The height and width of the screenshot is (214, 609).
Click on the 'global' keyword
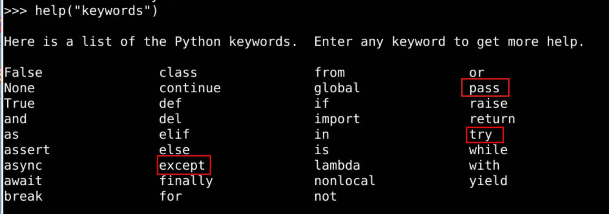click(x=337, y=88)
